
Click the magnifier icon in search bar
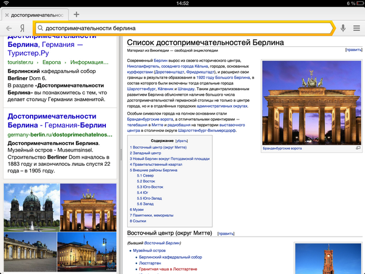39,28
